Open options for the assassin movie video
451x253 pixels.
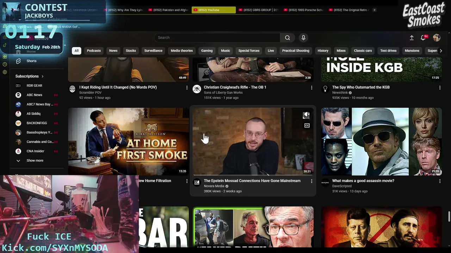pos(440,181)
